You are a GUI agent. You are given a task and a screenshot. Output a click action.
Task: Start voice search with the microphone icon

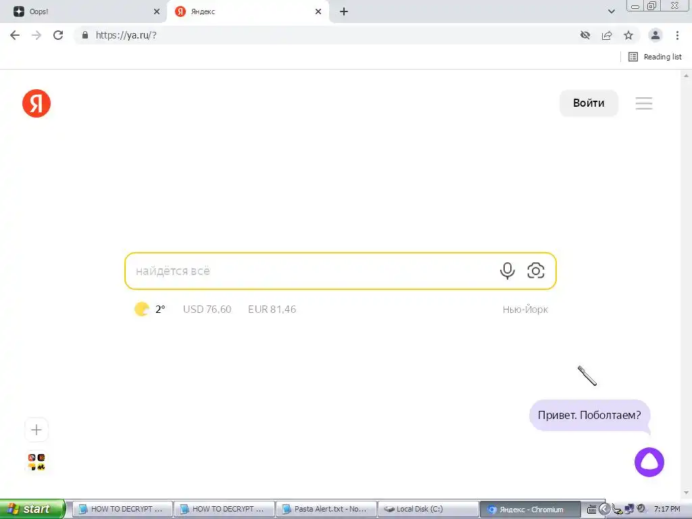click(x=507, y=270)
